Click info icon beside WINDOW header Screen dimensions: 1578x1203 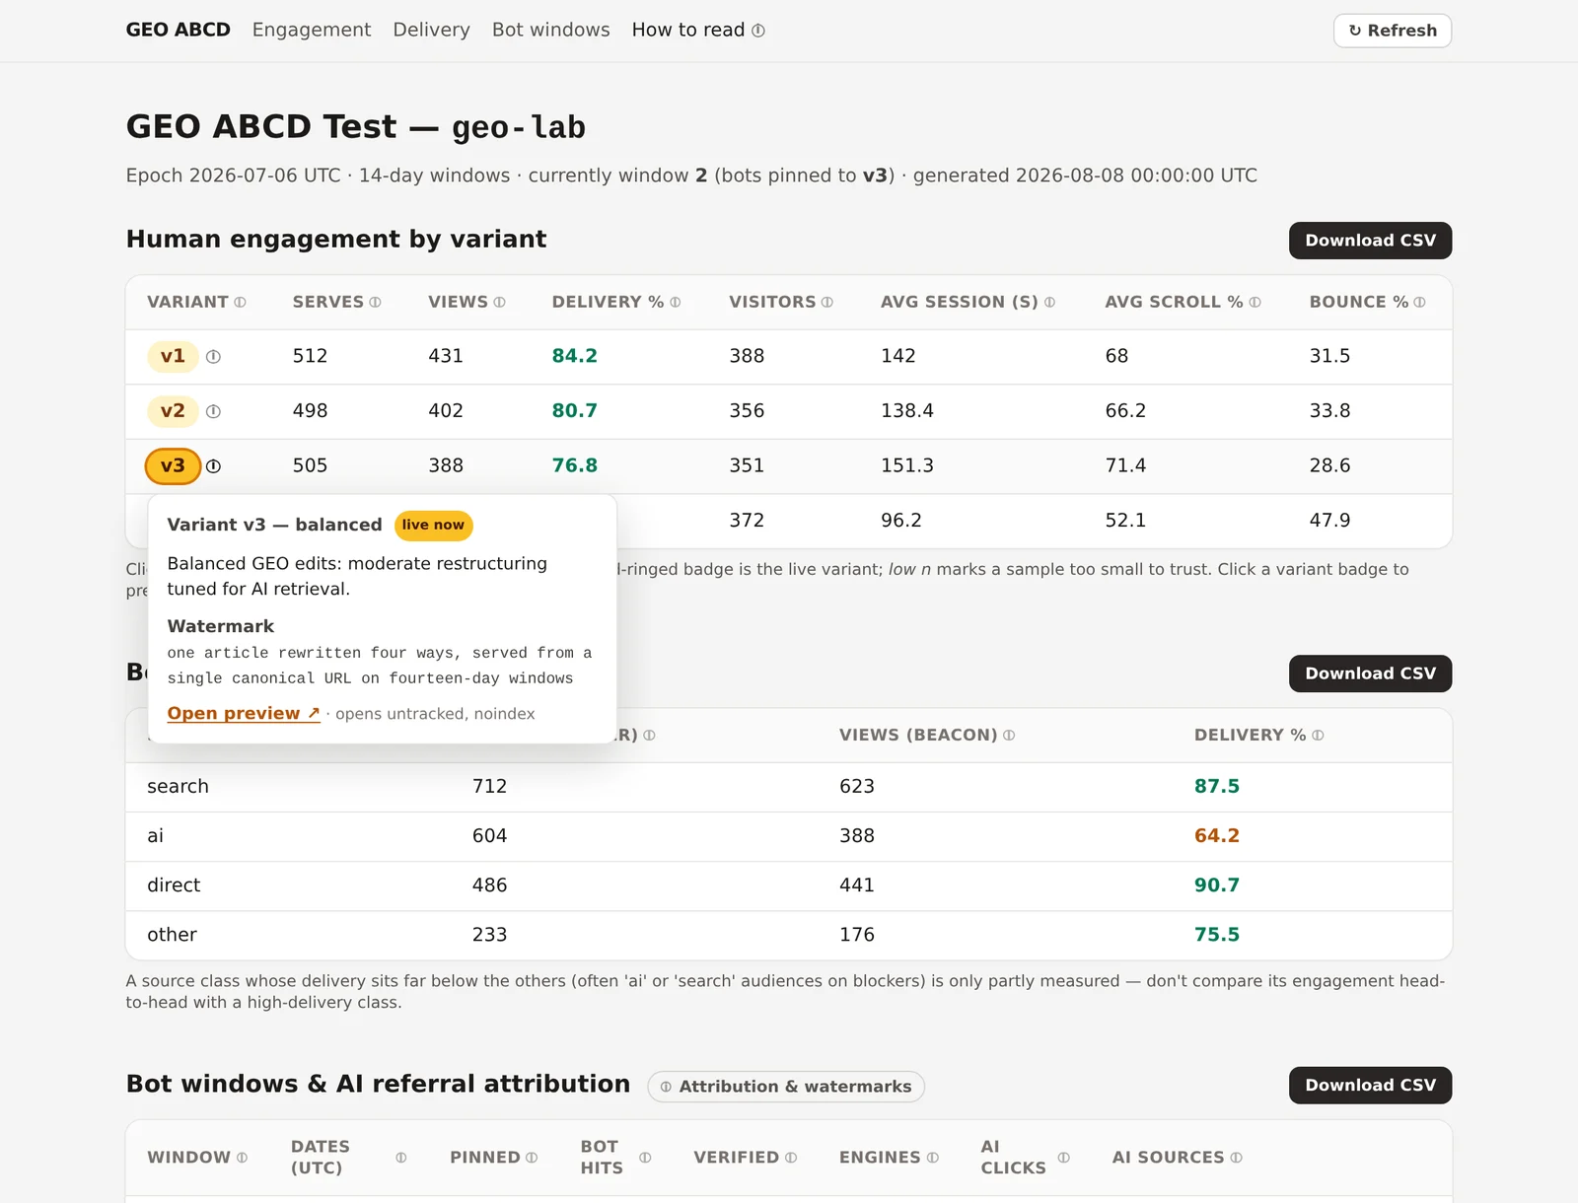pos(242,1158)
